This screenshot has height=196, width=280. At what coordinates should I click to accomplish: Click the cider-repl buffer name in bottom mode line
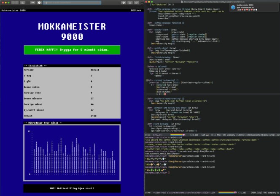coord(184,193)
